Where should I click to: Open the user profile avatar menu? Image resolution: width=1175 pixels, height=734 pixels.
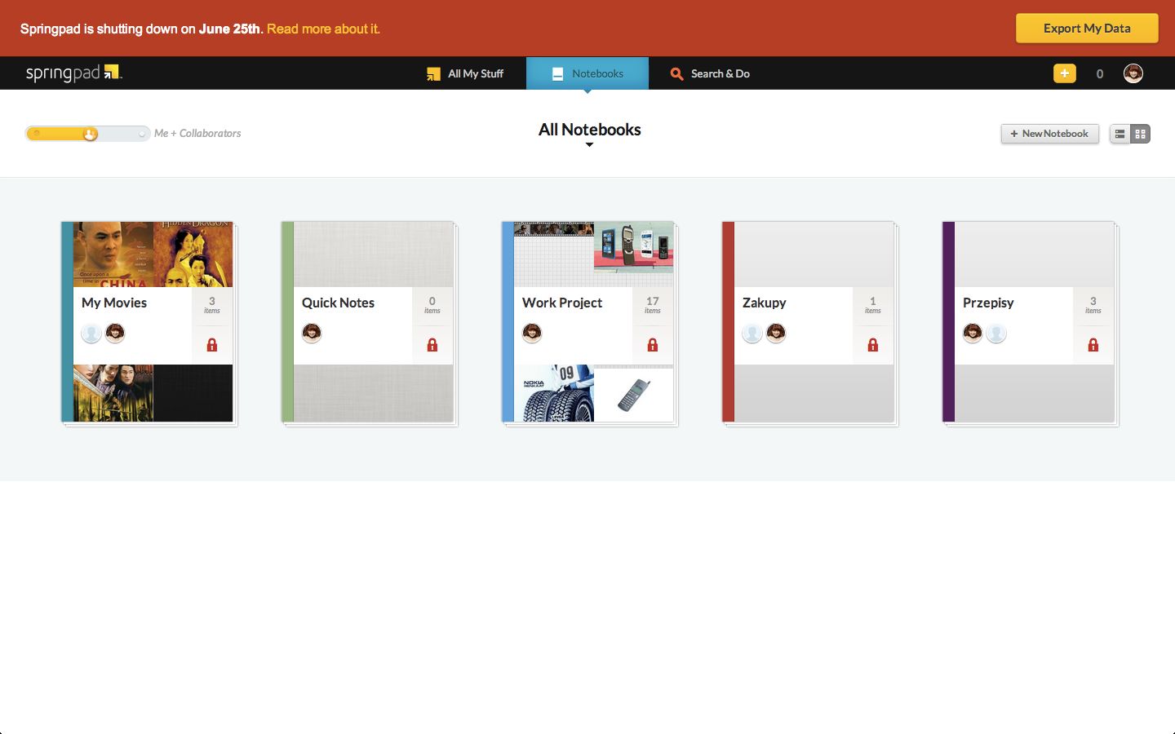(1133, 73)
